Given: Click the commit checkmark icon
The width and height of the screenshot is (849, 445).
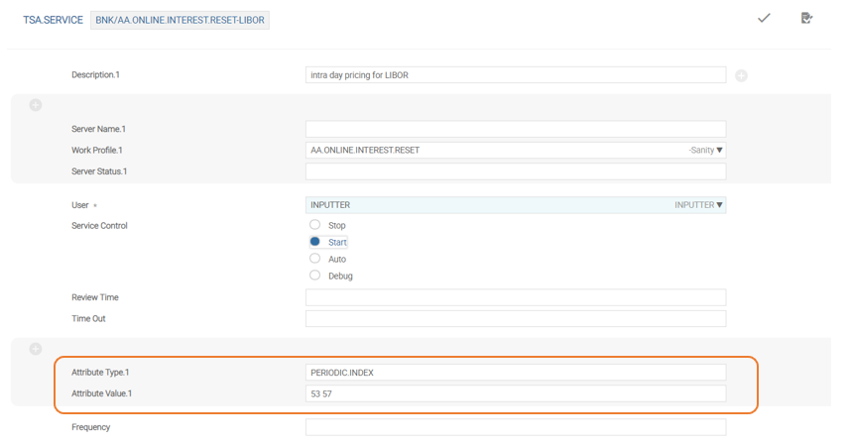Looking at the screenshot, I should [764, 18].
